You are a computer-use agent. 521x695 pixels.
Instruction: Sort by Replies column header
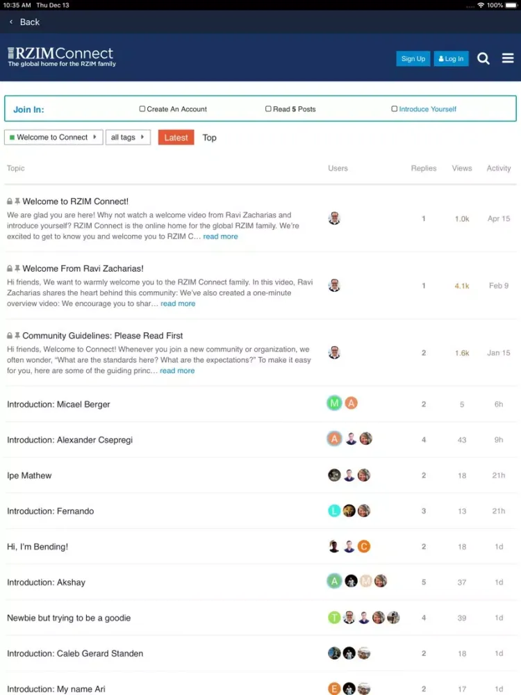tap(424, 168)
